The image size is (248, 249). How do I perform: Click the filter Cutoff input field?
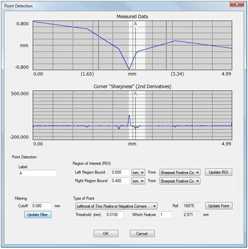[42, 206]
